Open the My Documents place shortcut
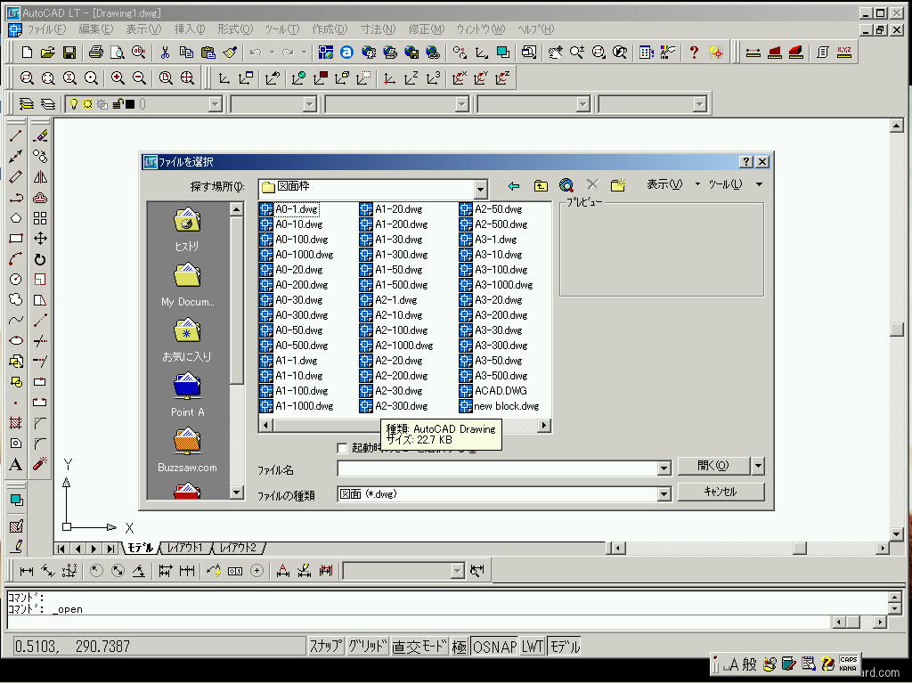 187,285
